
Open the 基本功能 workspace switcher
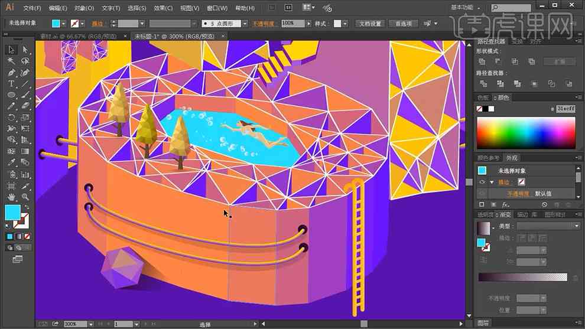point(465,8)
